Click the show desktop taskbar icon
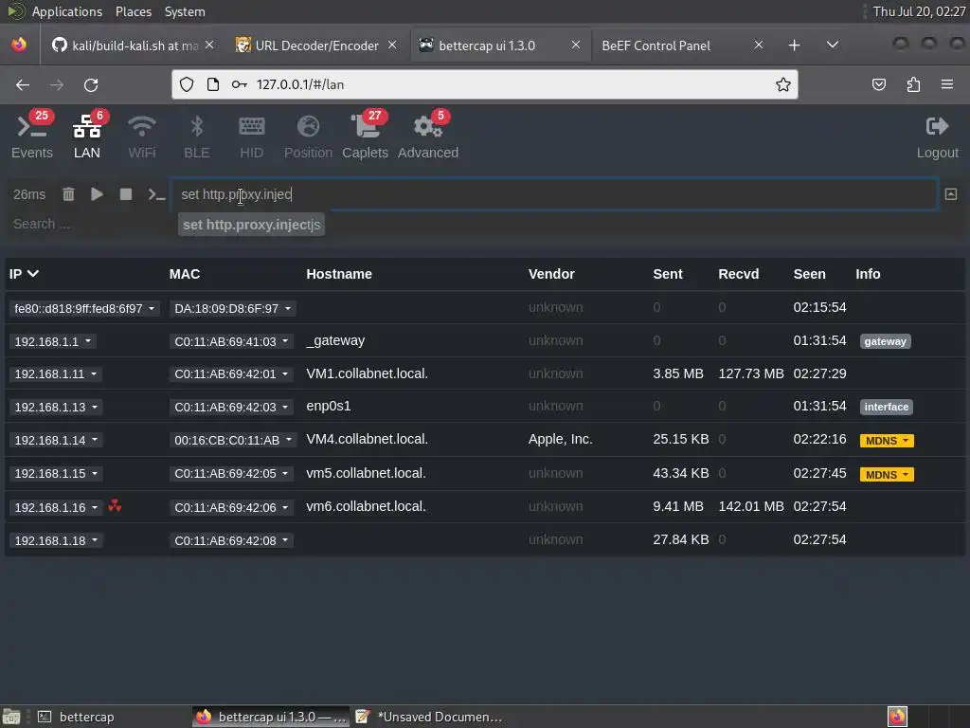The height and width of the screenshot is (728, 970). click(x=11, y=717)
